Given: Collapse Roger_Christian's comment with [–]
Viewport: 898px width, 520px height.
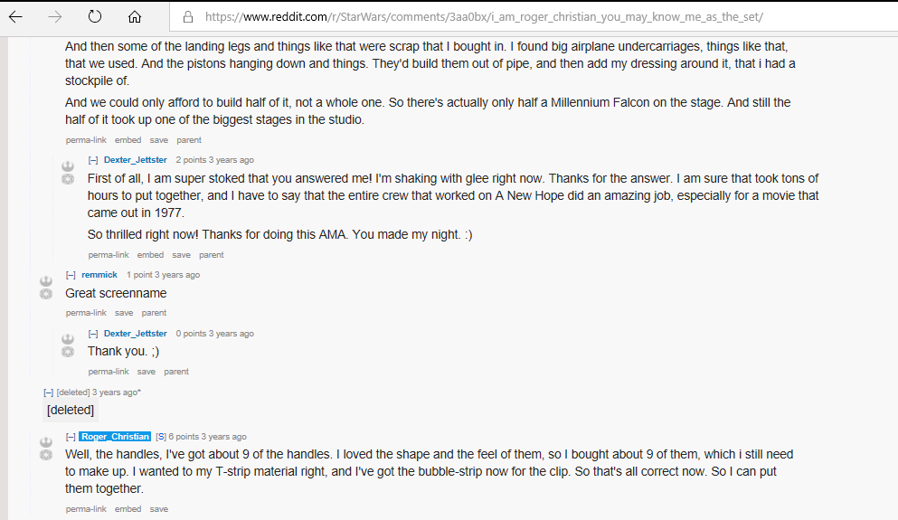Looking at the screenshot, I should click(x=71, y=437).
